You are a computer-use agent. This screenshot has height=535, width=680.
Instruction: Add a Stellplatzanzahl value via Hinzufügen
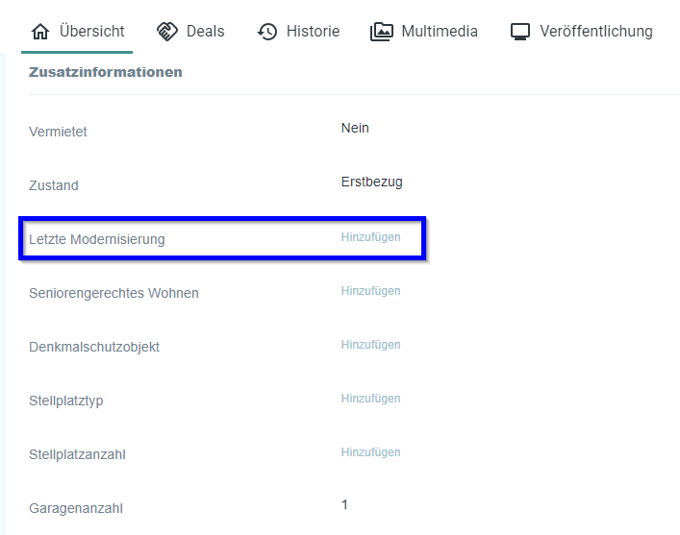pos(370,452)
